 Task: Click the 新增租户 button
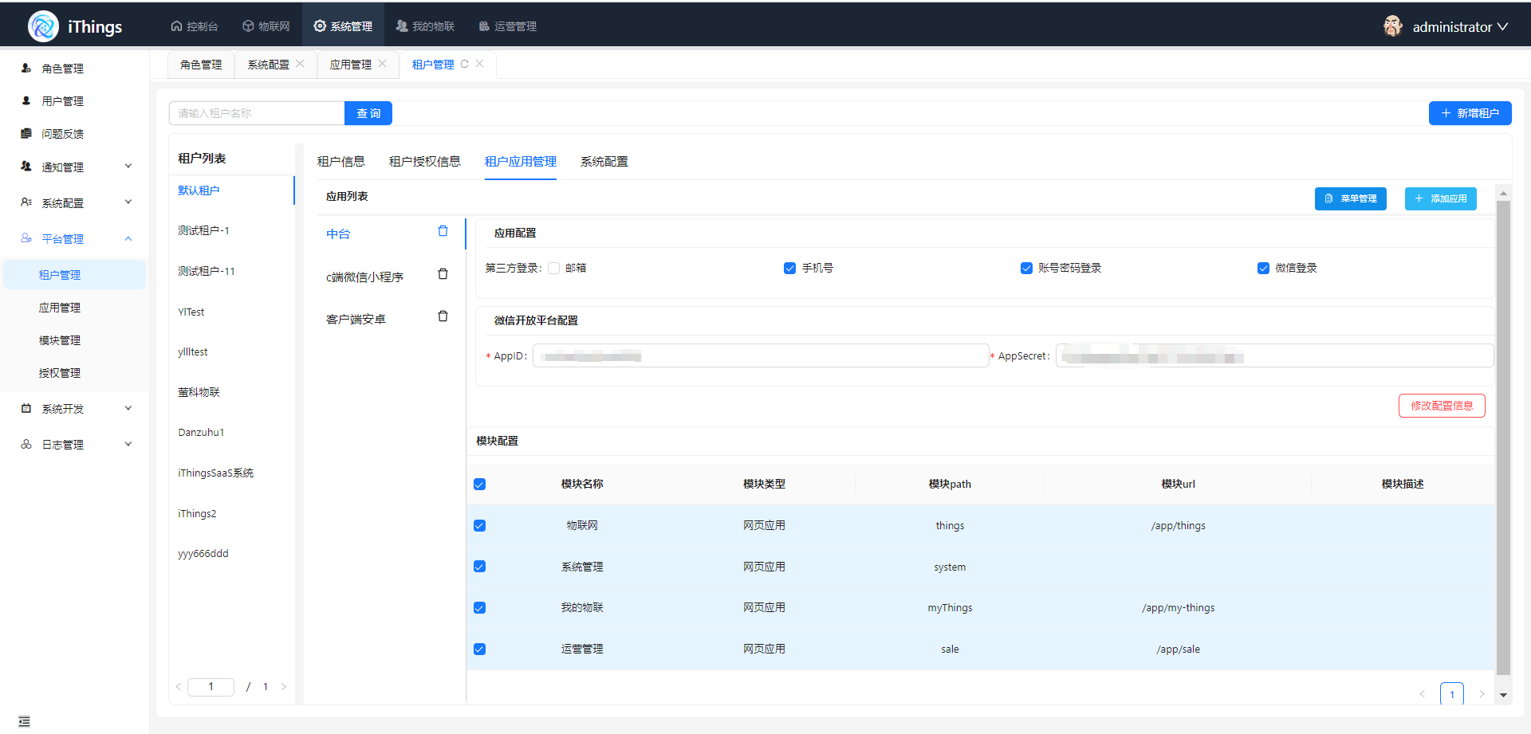pos(1469,113)
